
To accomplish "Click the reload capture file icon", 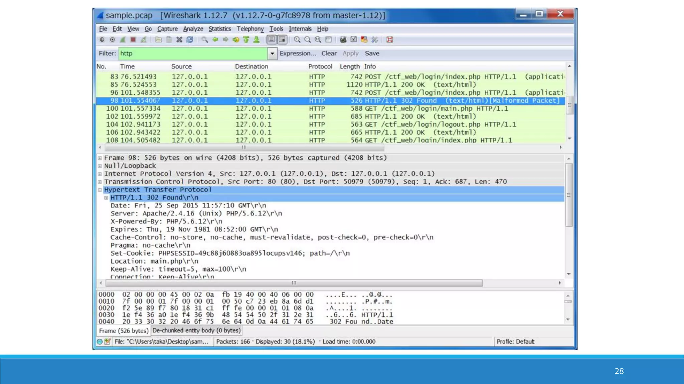I will point(190,40).
